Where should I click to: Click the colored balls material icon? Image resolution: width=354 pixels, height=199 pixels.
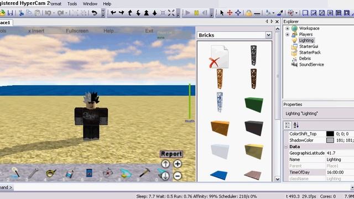[291, 13]
